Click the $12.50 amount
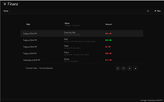Image resolution: width=164 pixels, height=102 pixels. pyautogui.click(x=108, y=60)
